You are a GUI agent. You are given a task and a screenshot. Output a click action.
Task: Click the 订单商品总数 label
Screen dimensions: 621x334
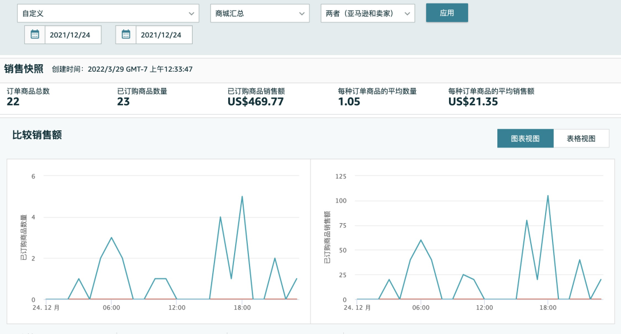point(28,91)
